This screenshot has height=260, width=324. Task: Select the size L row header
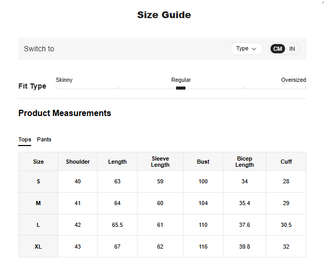pos(38,225)
